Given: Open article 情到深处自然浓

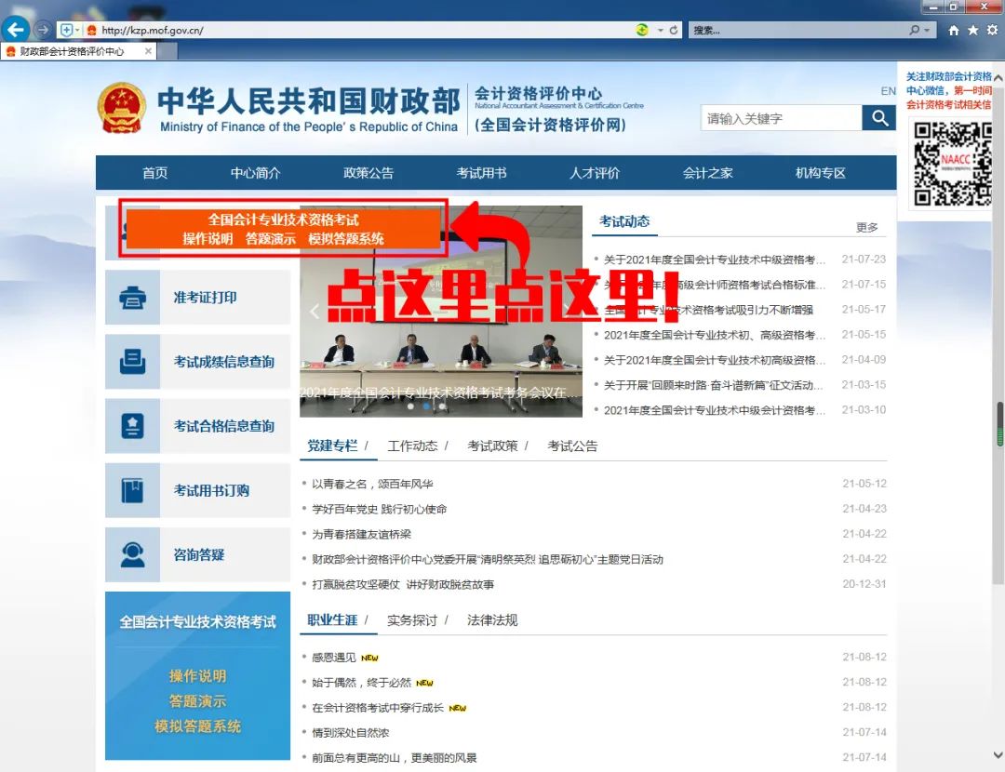Looking at the screenshot, I should (351, 732).
